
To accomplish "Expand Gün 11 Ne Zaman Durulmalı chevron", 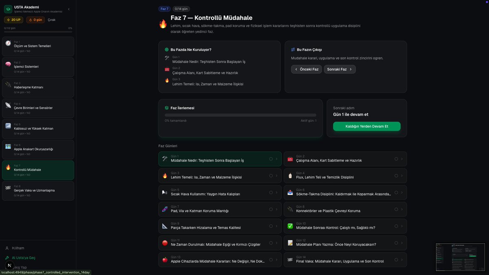I will click(x=277, y=243).
